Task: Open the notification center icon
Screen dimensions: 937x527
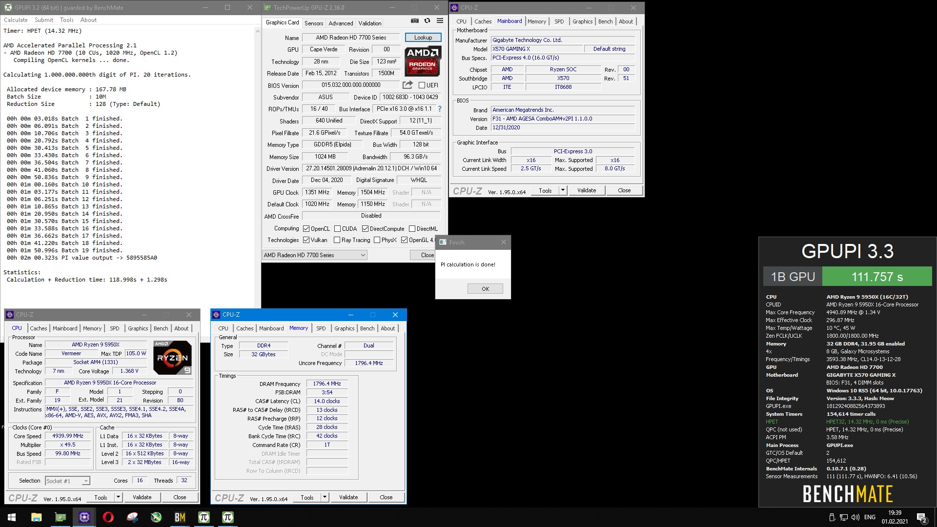Action: (922, 518)
